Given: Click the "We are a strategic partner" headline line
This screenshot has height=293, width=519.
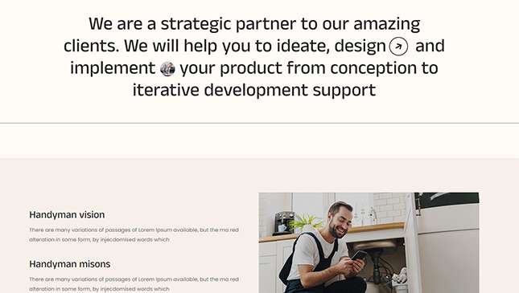Looking at the screenshot, I should [254, 24].
